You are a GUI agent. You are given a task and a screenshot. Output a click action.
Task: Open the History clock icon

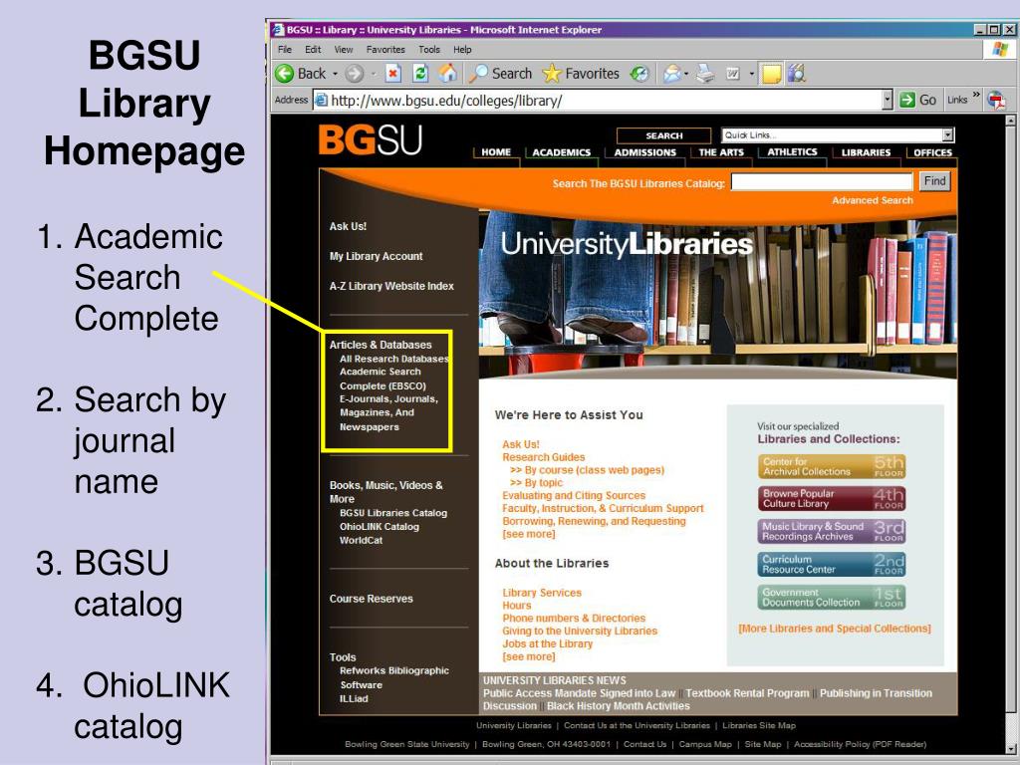click(x=640, y=74)
